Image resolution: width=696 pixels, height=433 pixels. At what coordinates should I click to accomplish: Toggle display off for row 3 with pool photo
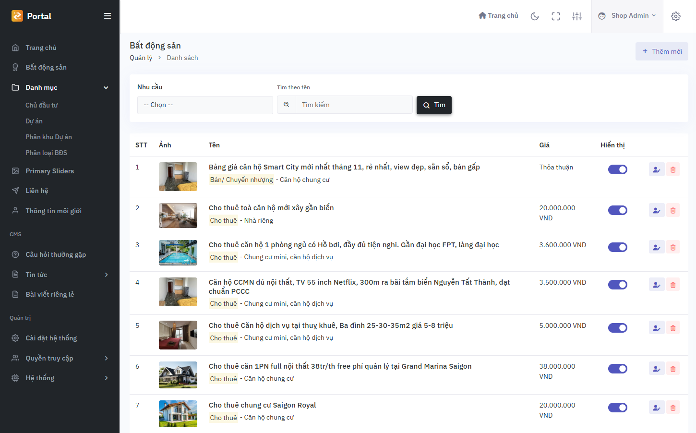(618, 247)
